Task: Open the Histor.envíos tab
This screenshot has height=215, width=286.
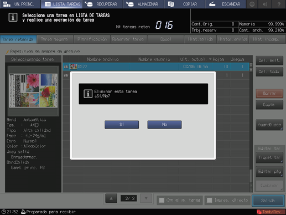Action: pyautogui.click(x=233, y=39)
